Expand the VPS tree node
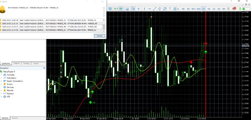Image resolution: width=251 pixels, height=120 pixels. tap(1, 97)
